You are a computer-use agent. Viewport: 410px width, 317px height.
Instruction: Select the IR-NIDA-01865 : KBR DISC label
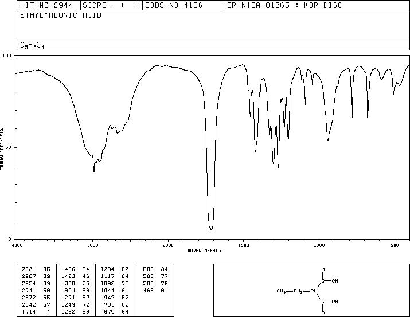tap(284, 5)
